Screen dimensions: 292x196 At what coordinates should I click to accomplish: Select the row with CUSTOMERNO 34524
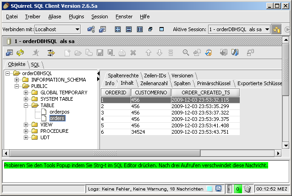tap(146, 132)
